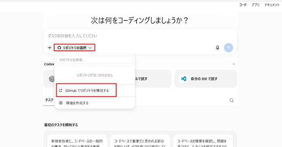Dismiss the Codex banner with the X
282x147 pixels.
pos(234,64)
